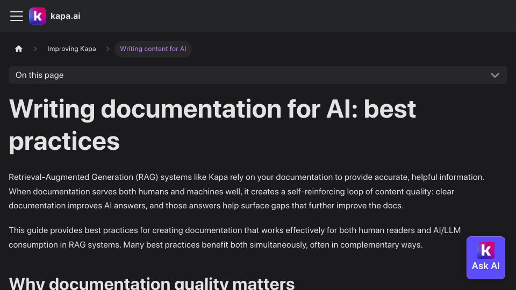516x290 pixels.
Task: Click the Why documentation quality matters heading
Action: pyautogui.click(x=152, y=284)
